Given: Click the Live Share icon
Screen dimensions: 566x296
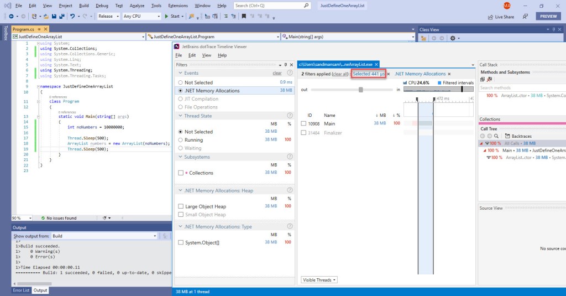Looking at the screenshot, I should point(490,17).
